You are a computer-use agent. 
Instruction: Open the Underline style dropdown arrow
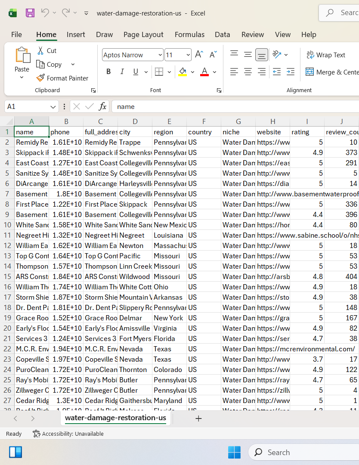(146, 72)
